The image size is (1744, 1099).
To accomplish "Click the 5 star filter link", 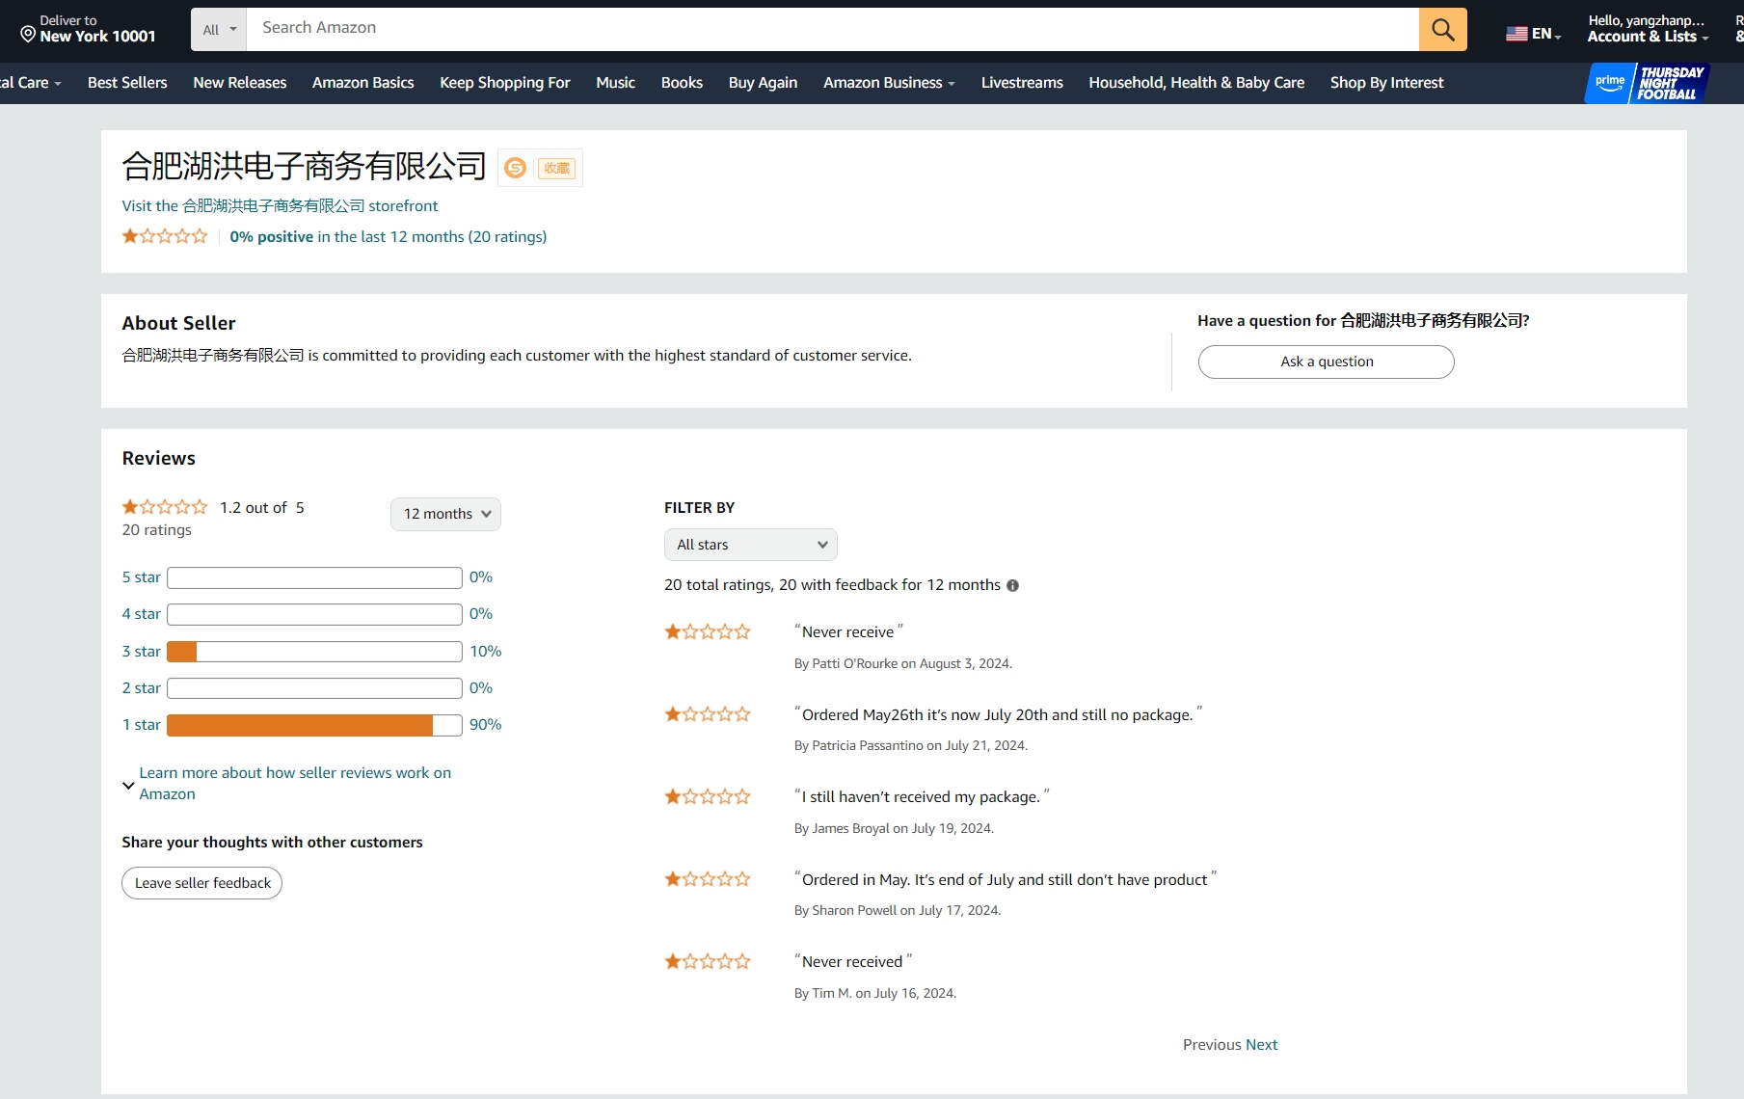I will 141,577.
